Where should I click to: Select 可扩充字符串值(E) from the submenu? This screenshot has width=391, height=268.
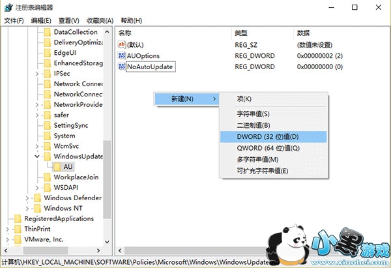(x=274, y=171)
